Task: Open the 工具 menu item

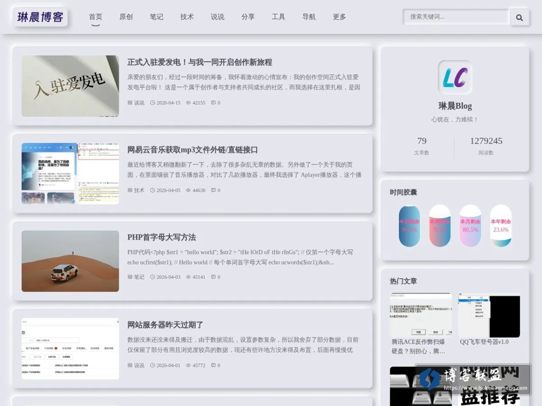Action: [x=278, y=17]
